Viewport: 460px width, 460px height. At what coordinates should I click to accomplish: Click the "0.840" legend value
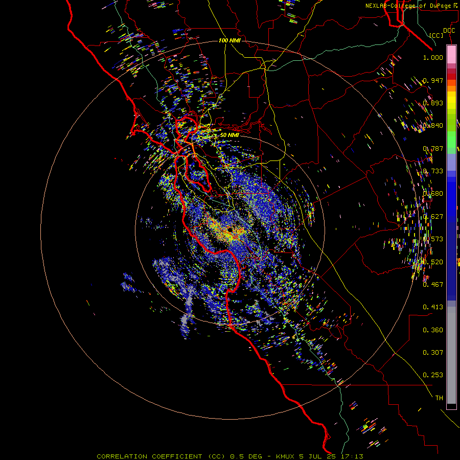pos(433,126)
